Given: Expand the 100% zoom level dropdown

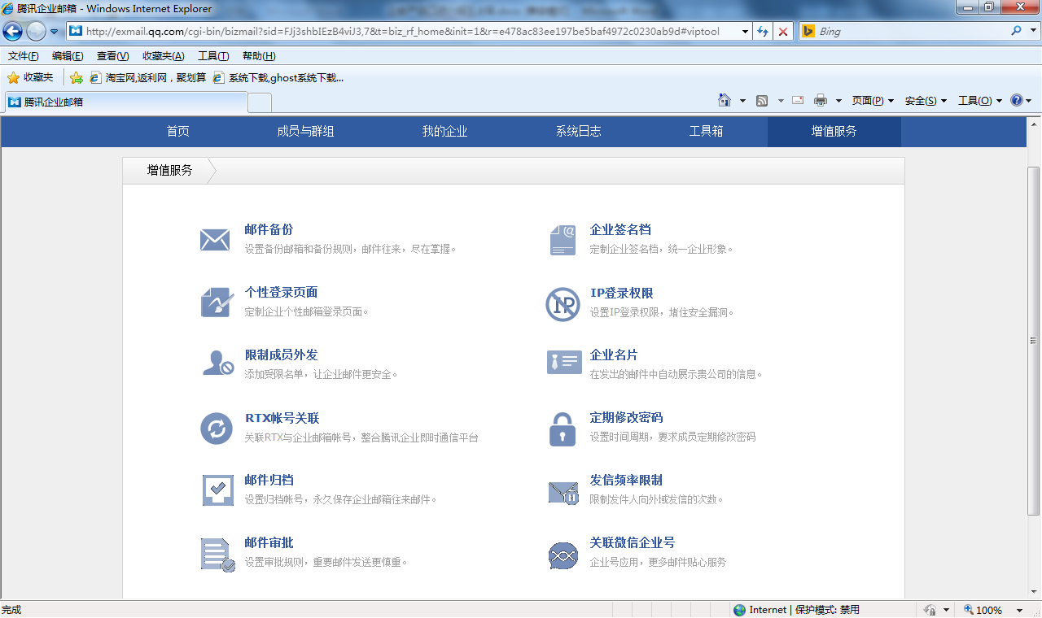Looking at the screenshot, I should [x=1019, y=610].
